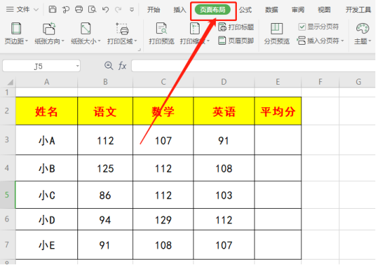Viewport: 376px width, 265px height.
Task: Open the 数据 tab
Action: click(x=271, y=9)
